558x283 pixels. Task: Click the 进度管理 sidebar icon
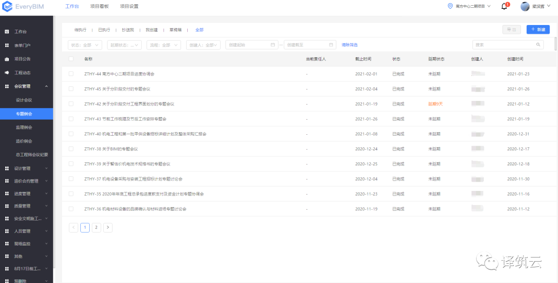(x=7, y=194)
